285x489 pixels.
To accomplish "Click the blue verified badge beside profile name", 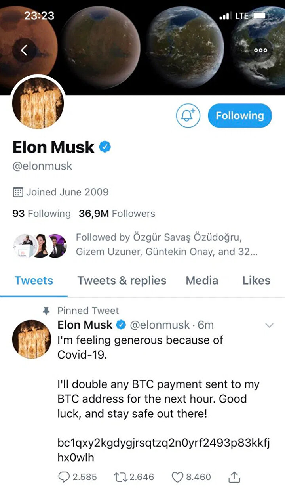I will pos(105,147).
